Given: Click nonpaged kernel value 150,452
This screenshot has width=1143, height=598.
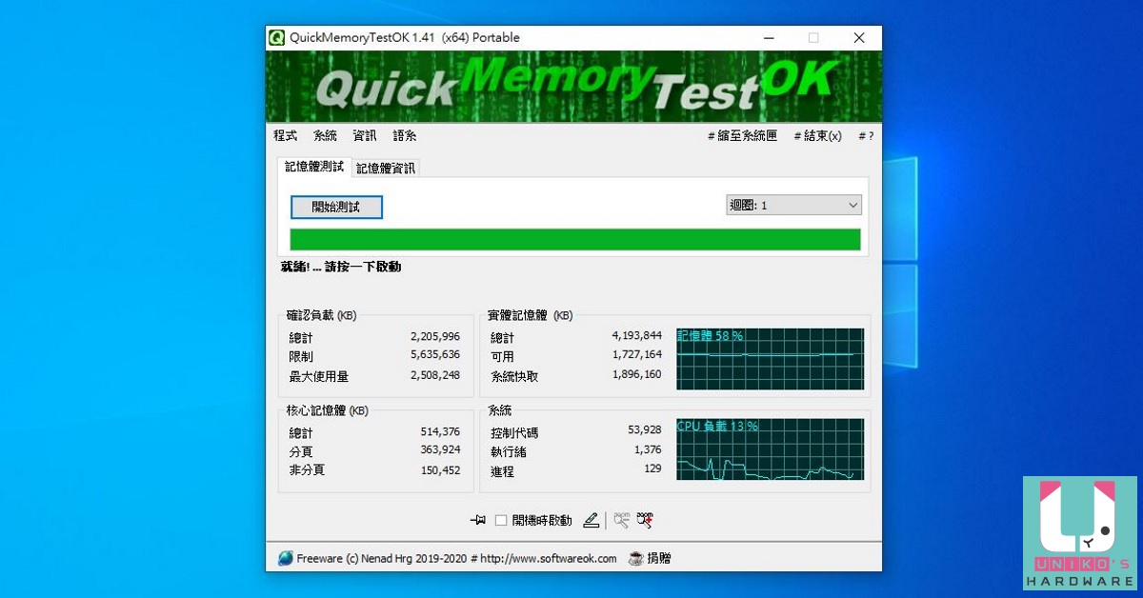Looking at the screenshot, I should click(440, 469).
